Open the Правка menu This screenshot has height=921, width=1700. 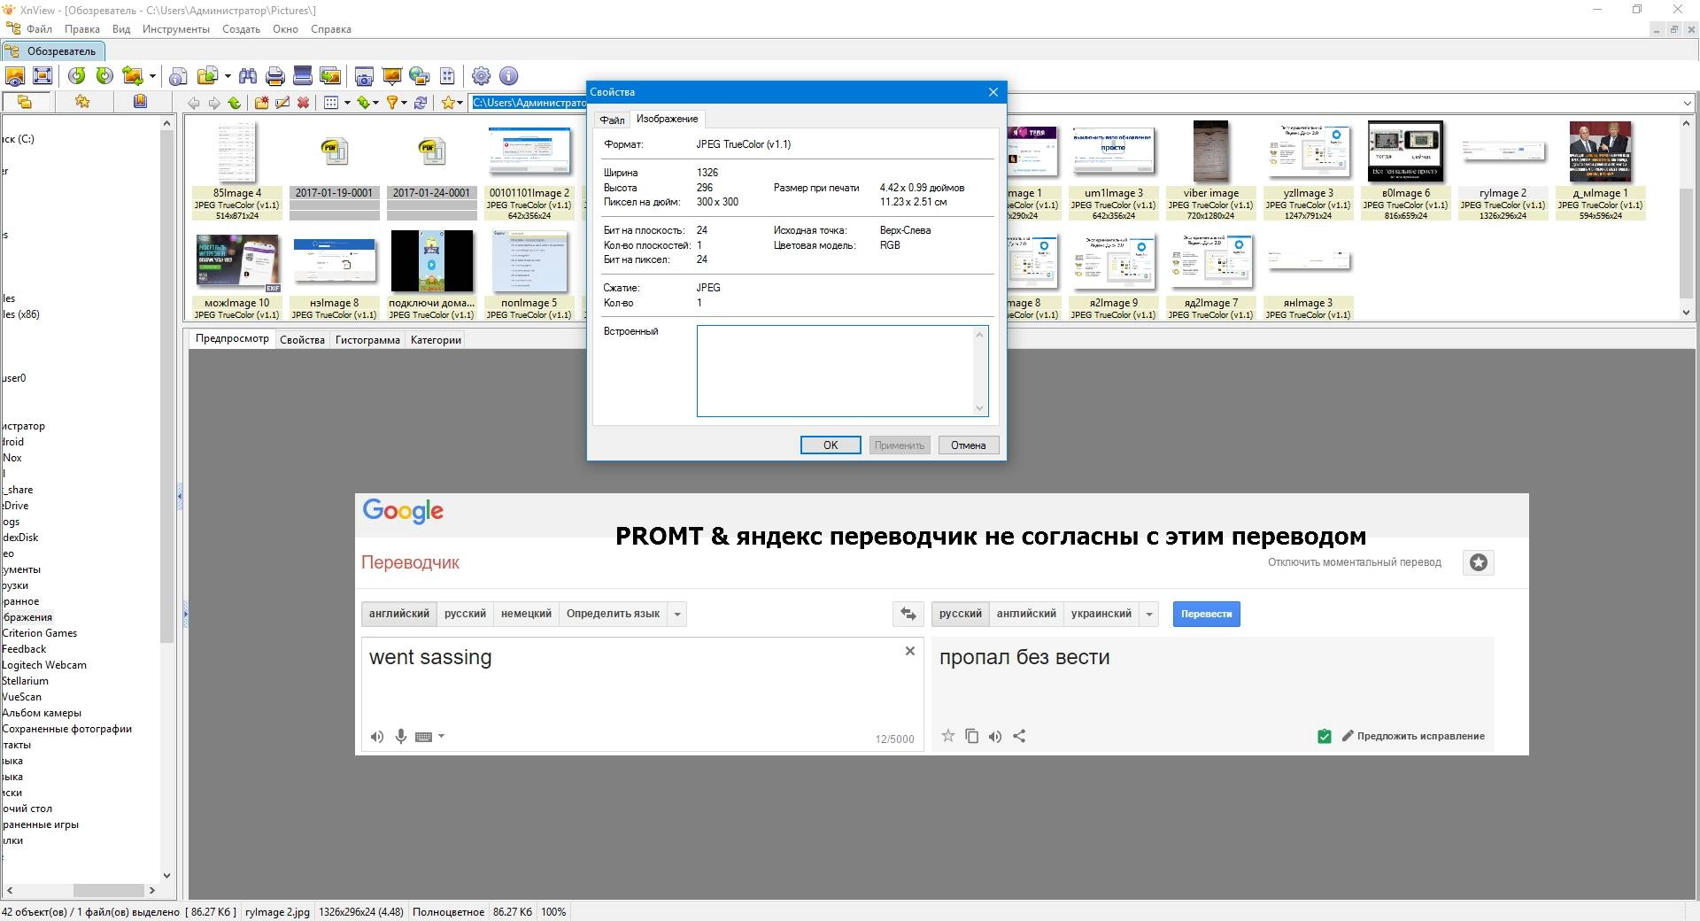(82, 29)
